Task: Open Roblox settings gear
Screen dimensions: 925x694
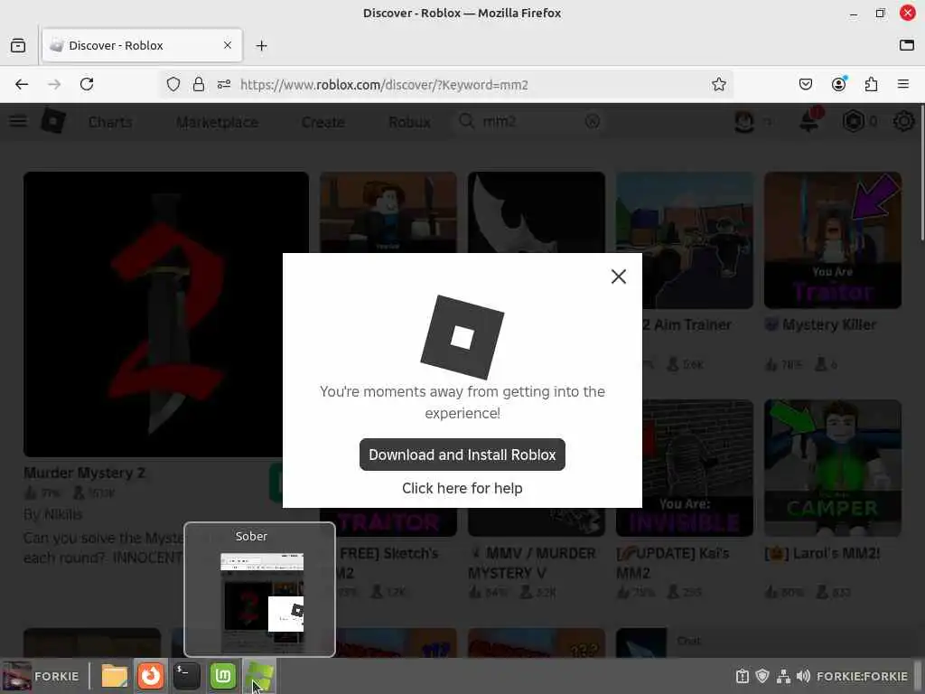Action: (903, 122)
